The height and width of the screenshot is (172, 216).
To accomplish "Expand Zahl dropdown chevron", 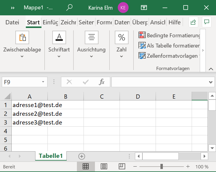I will pos(121,56).
